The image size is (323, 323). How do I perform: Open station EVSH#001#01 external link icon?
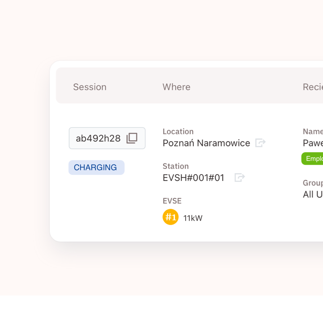(240, 178)
